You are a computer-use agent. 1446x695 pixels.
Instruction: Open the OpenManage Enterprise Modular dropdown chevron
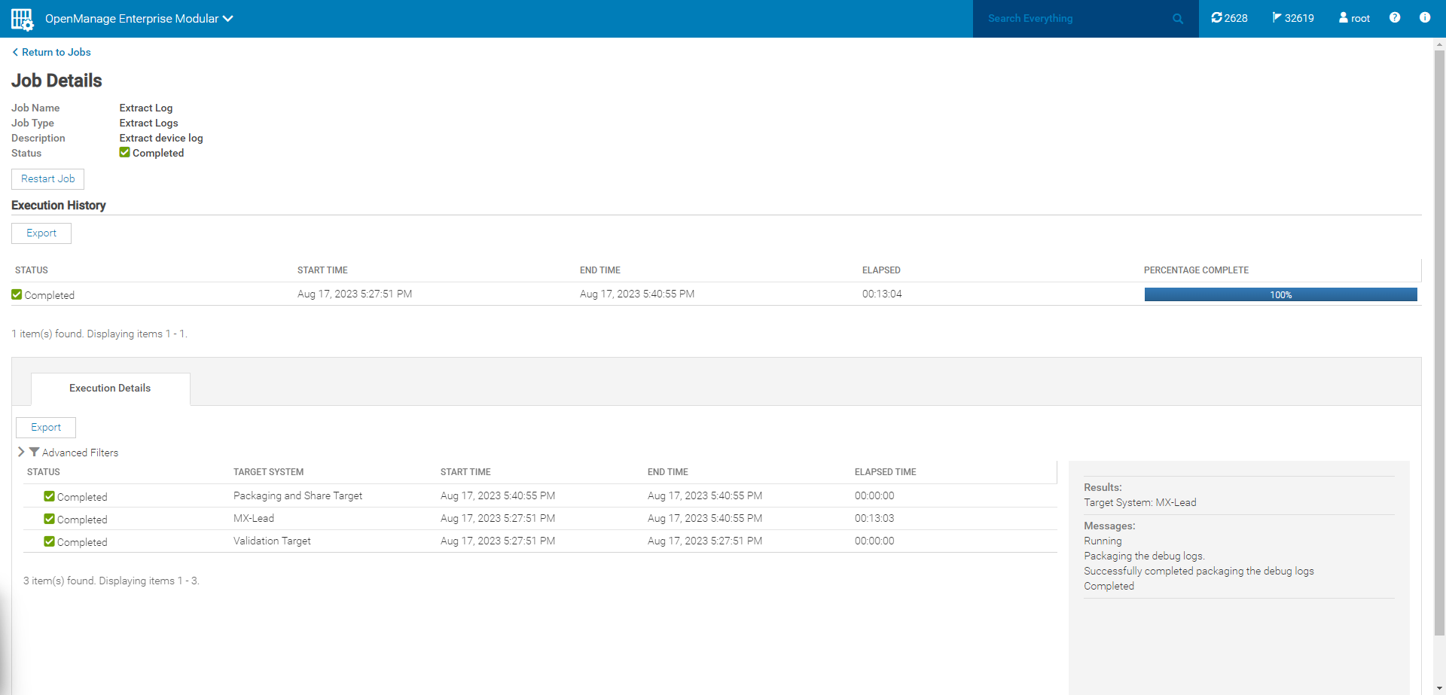(227, 18)
